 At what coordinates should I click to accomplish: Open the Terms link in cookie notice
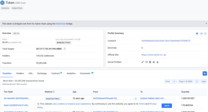coord(142,104)
